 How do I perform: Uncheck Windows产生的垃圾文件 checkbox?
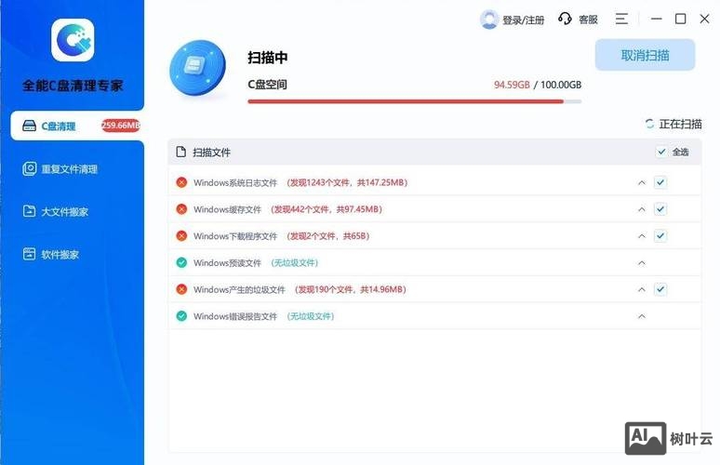click(660, 289)
